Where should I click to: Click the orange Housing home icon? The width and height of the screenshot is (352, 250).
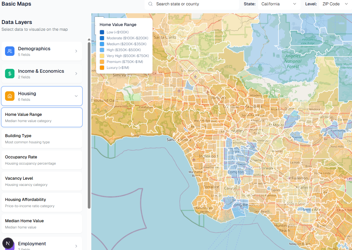(x=10, y=96)
